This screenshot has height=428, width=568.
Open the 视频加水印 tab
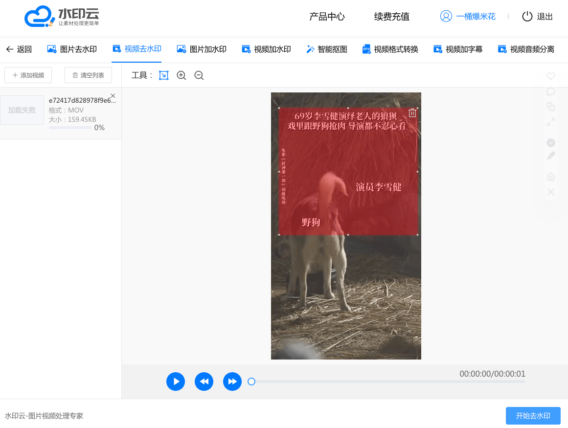pyautogui.click(x=267, y=49)
